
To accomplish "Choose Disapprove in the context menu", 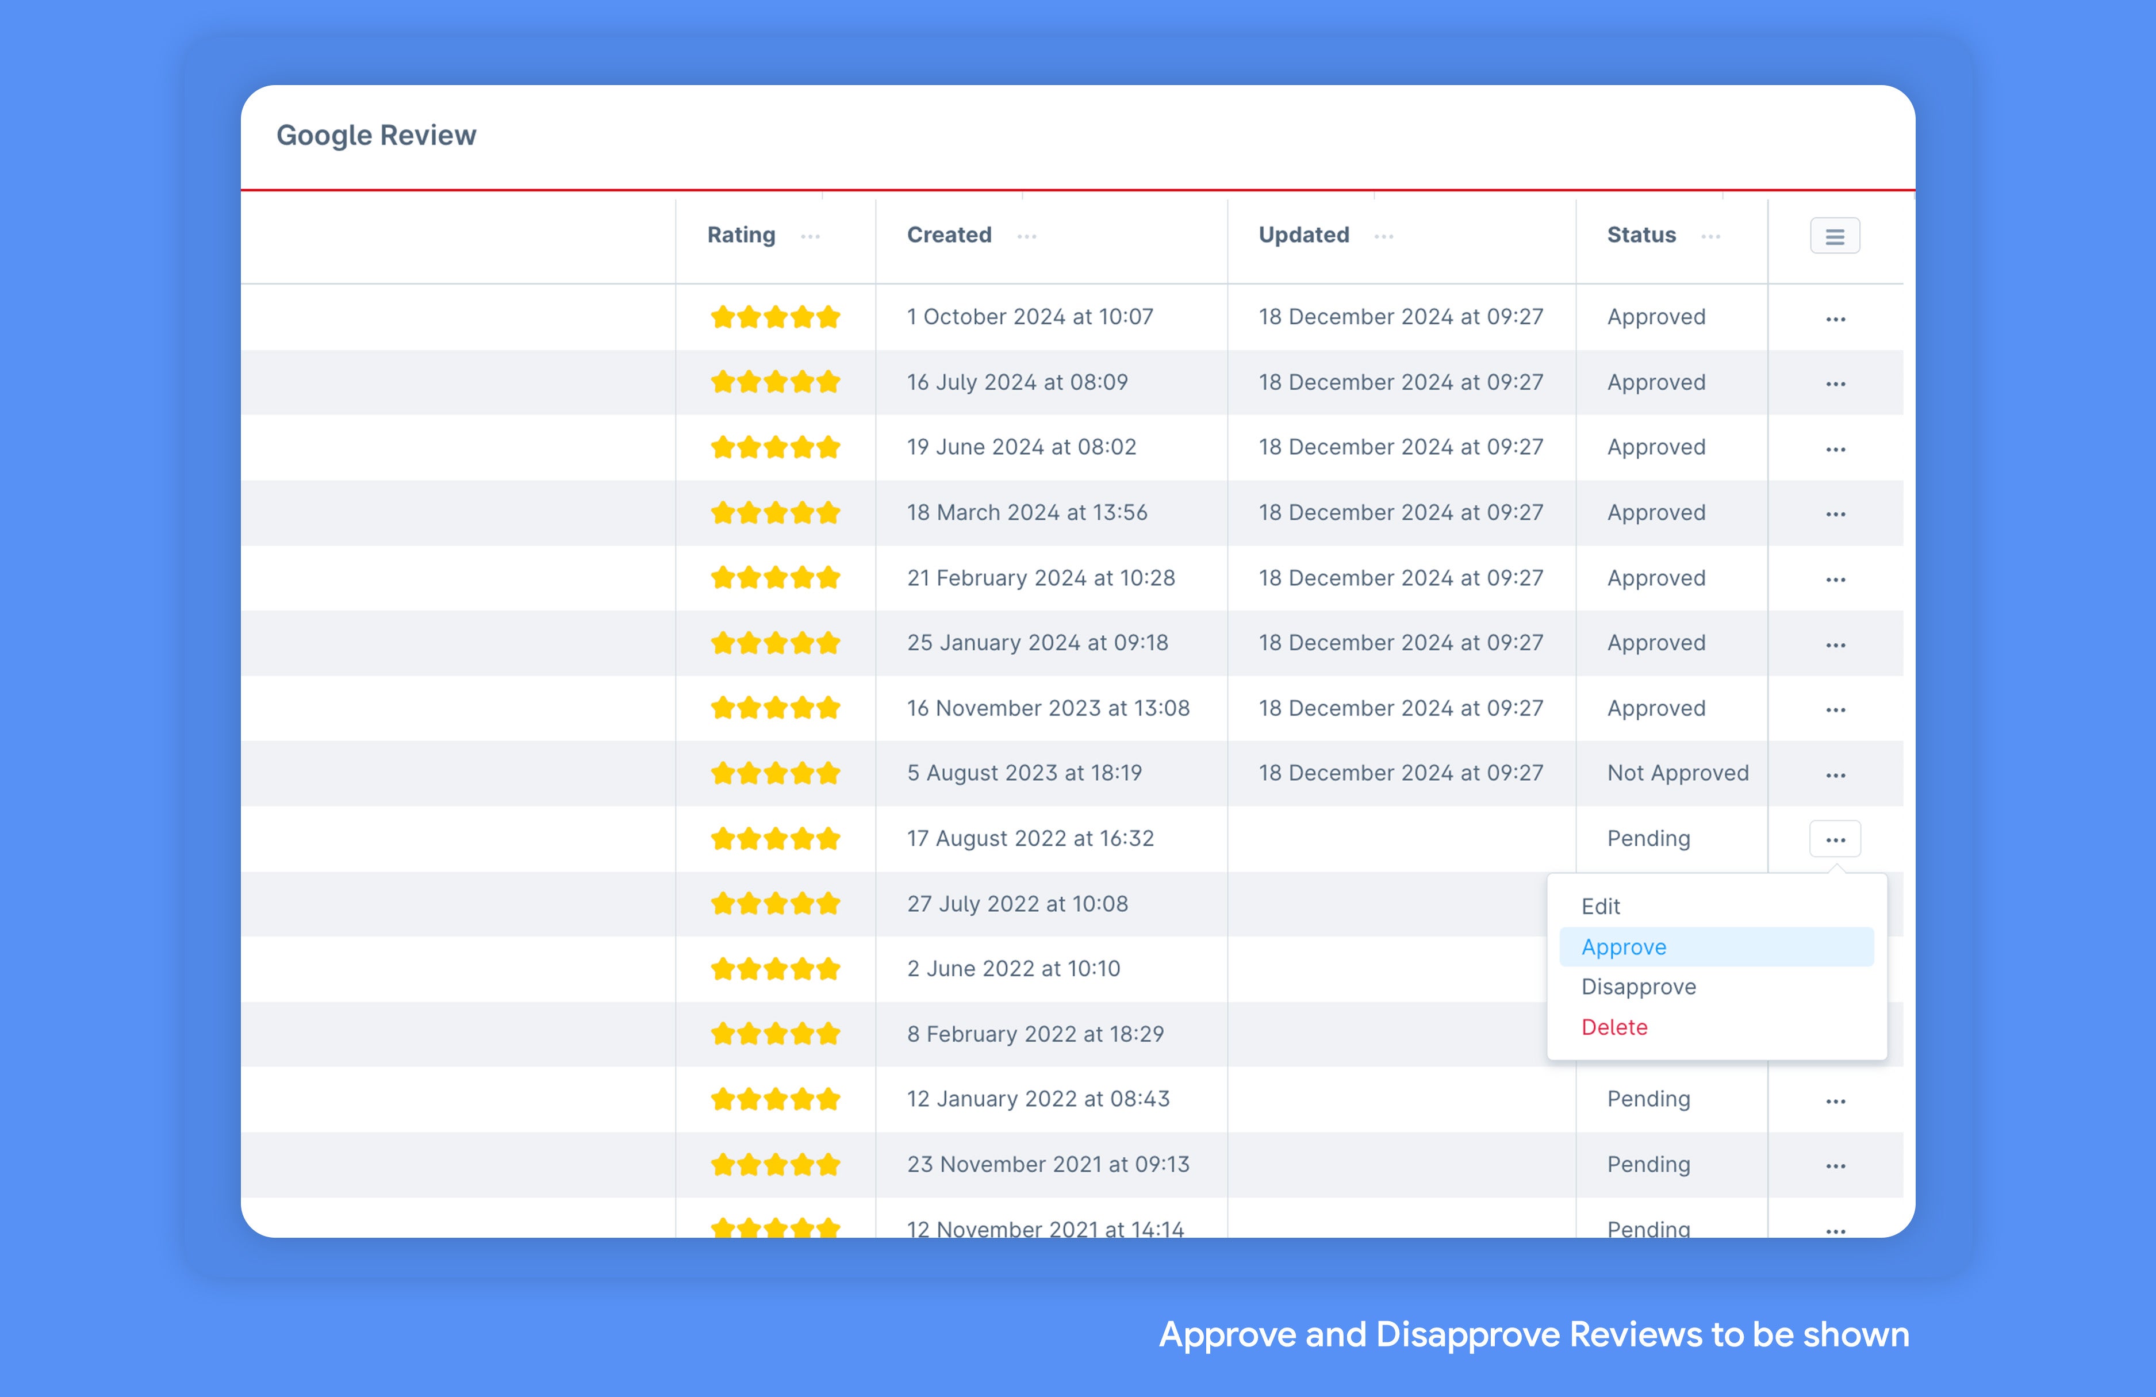I will tap(1717, 987).
